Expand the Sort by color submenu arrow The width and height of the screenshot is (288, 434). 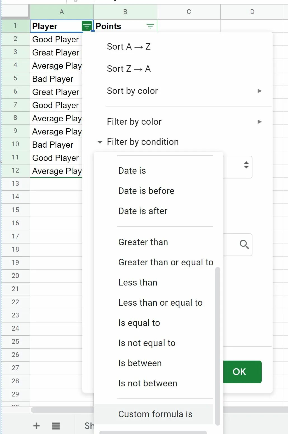point(259,91)
